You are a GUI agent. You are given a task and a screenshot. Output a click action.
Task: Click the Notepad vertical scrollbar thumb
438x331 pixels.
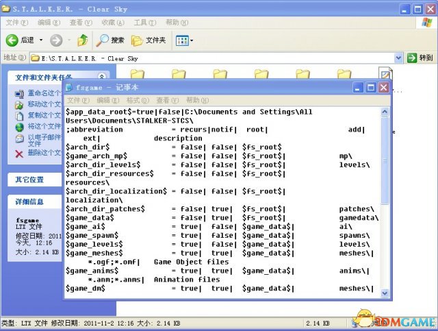385,161
